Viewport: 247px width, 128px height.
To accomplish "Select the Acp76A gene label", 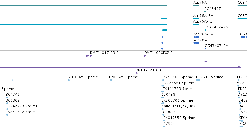I will click(200, 3).
